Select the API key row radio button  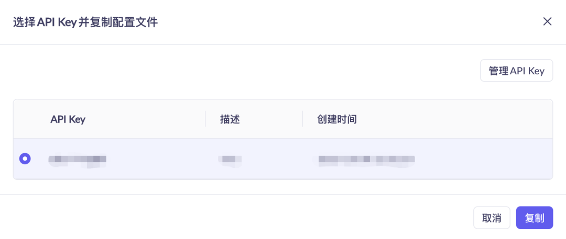(x=25, y=158)
